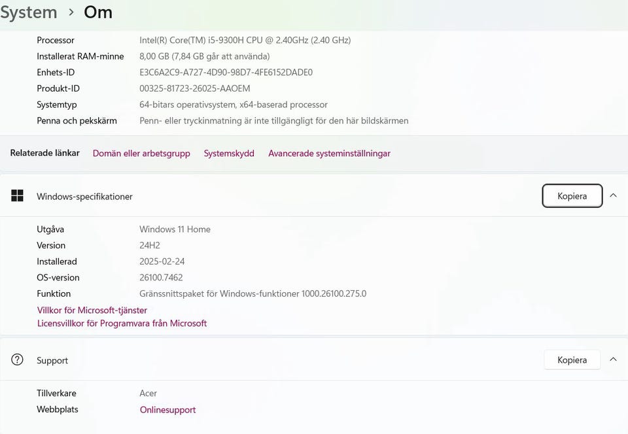Click the Version label

(51, 245)
